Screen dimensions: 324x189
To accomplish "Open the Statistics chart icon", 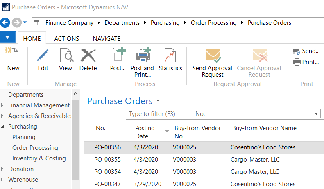I will 170,56.
